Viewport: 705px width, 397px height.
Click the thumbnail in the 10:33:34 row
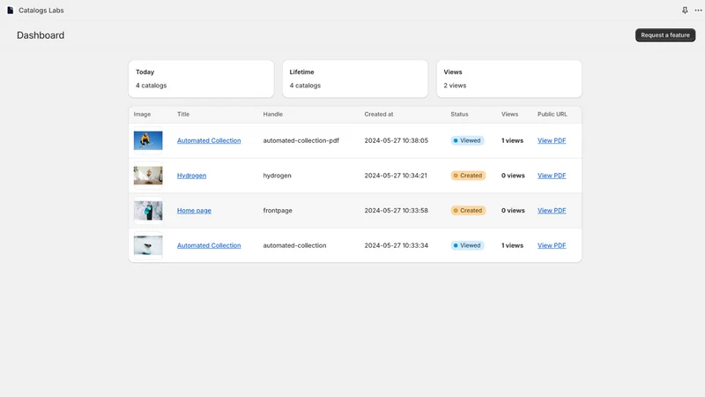[148, 245]
